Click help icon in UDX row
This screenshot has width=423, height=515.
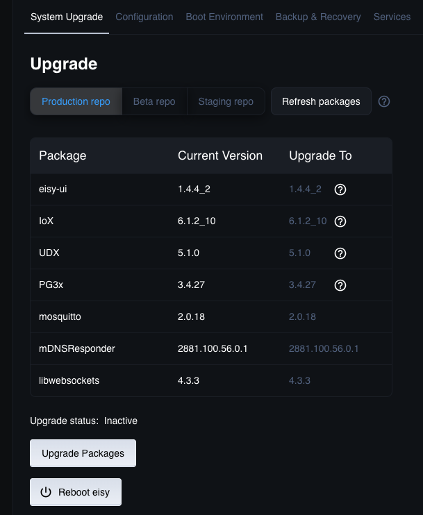coord(340,253)
